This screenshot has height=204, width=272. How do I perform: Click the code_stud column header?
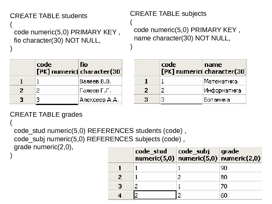click(154, 155)
